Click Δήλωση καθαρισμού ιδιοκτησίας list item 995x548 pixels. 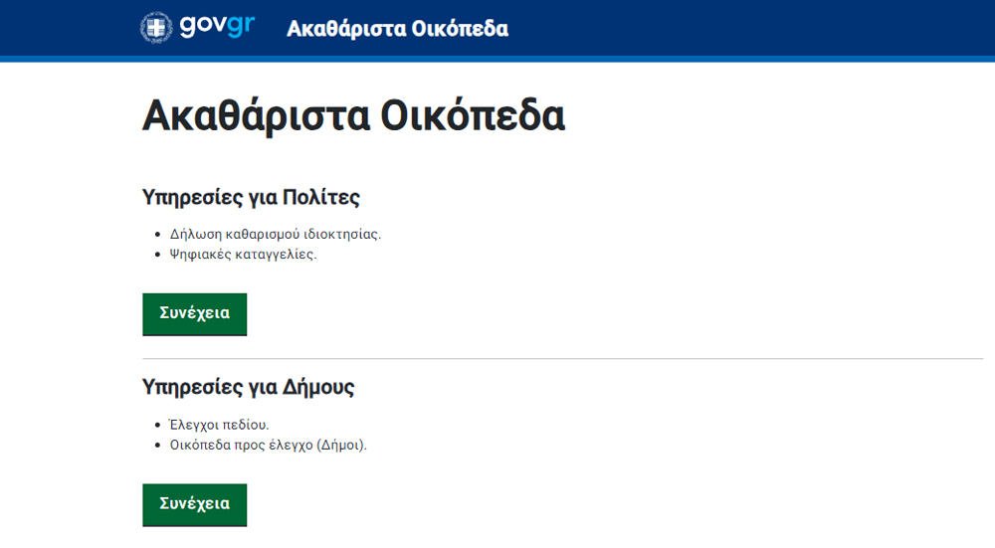click(x=276, y=235)
